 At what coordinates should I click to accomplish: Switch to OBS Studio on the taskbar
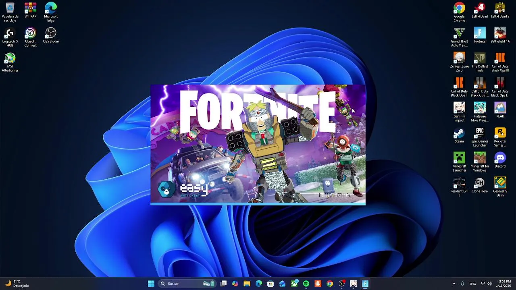click(x=341, y=284)
